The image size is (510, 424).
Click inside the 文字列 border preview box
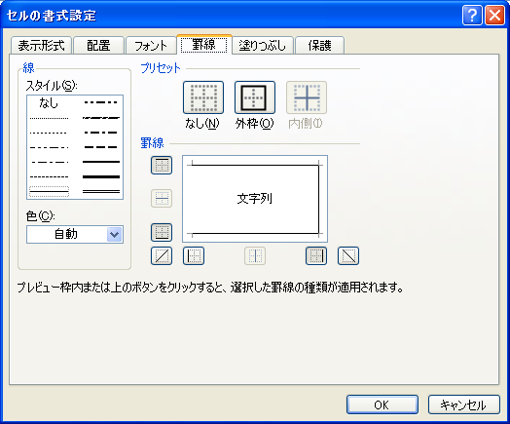pyautogui.click(x=255, y=199)
